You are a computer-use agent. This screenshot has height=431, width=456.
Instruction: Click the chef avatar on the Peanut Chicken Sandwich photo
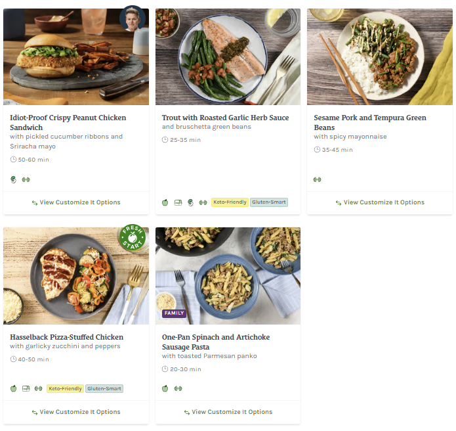pos(133,20)
